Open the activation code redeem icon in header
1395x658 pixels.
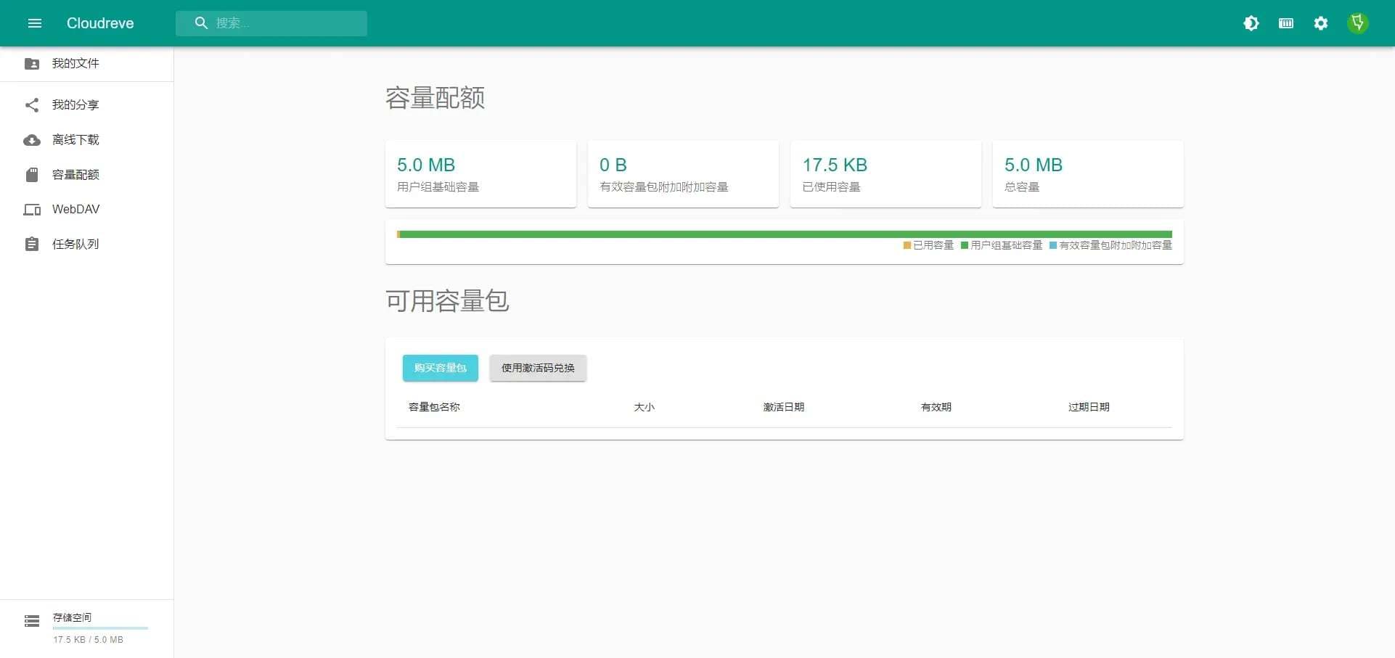[1285, 23]
